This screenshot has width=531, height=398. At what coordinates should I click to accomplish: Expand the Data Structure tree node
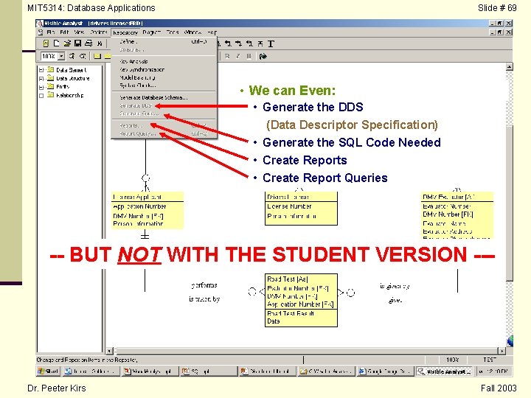[41, 79]
